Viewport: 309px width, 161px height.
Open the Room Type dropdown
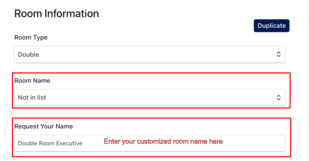tap(149, 54)
